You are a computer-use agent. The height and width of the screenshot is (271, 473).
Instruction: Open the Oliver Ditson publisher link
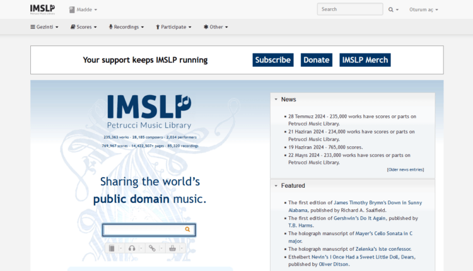334,264
